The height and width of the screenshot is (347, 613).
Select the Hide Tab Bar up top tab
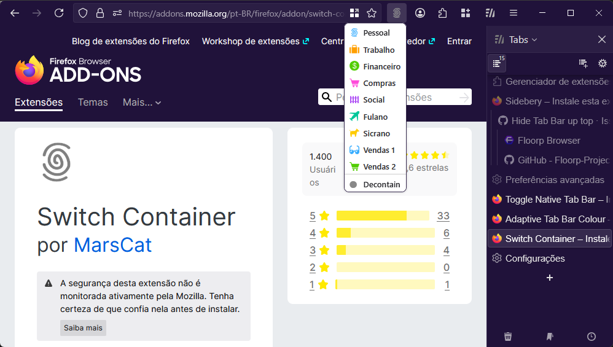(x=553, y=121)
